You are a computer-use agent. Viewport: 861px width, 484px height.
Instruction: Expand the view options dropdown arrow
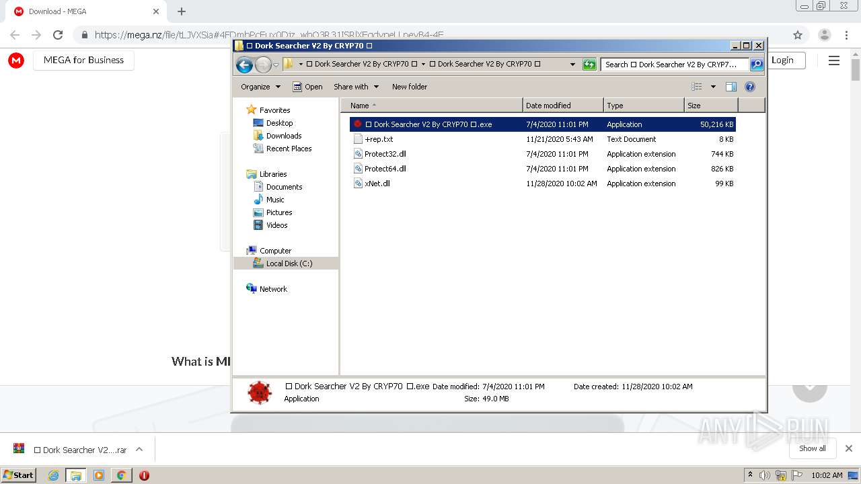[713, 87]
